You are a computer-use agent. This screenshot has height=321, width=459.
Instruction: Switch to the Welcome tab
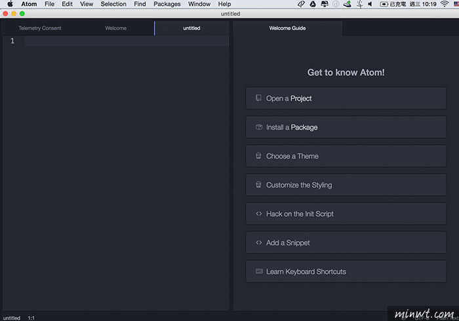click(x=116, y=28)
